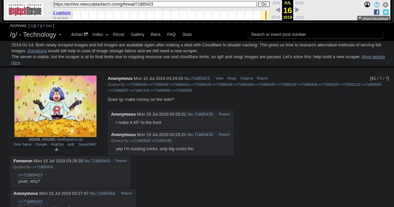Open the Stats menu item
The width and height of the screenshot is (394, 207).
(x=187, y=34)
